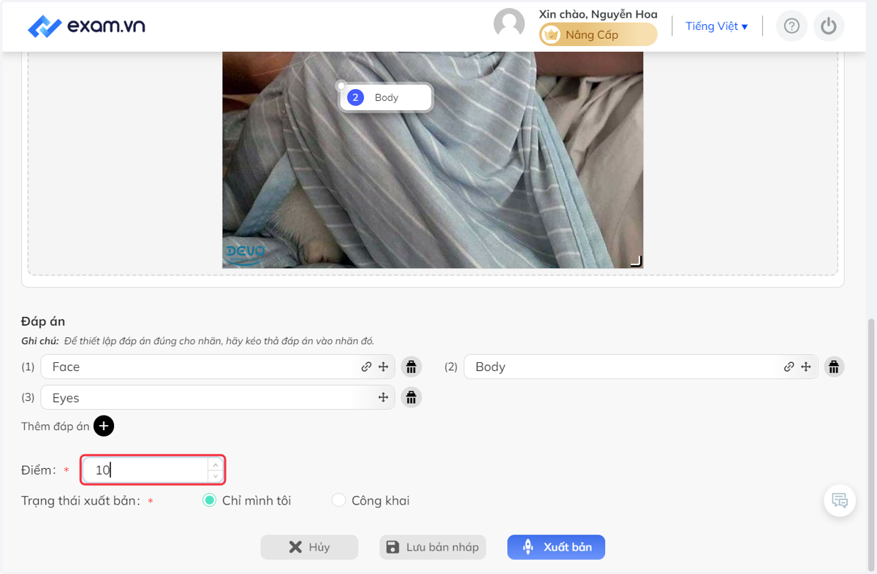The height and width of the screenshot is (574, 877).
Task: Click the Hủy cancel button
Action: [x=310, y=547]
